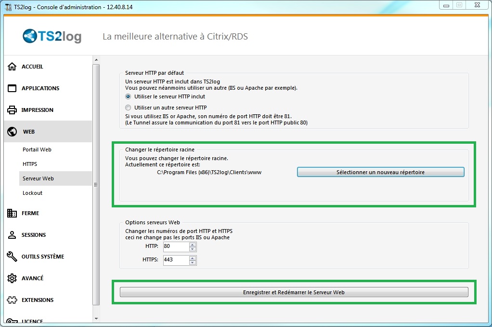Open the ACCUEIL section

(32, 67)
